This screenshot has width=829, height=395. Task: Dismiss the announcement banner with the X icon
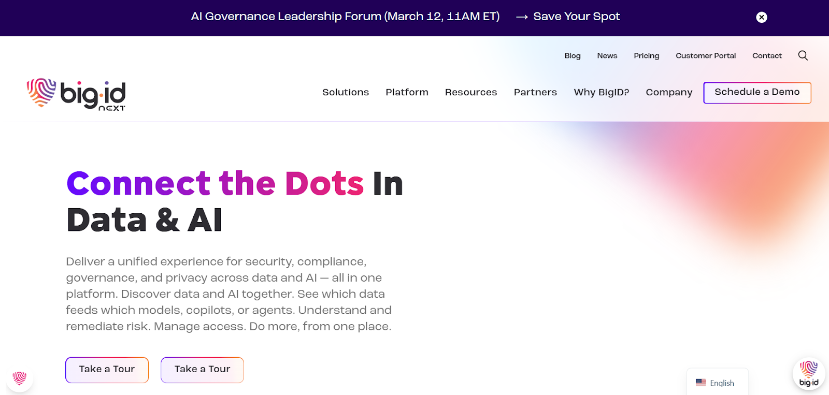762,17
